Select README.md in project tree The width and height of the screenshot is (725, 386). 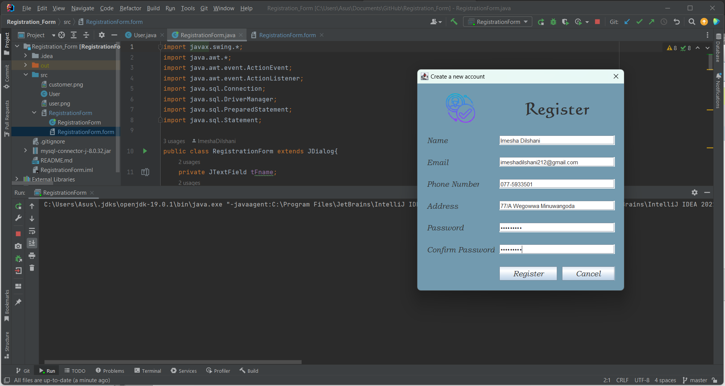56,160
